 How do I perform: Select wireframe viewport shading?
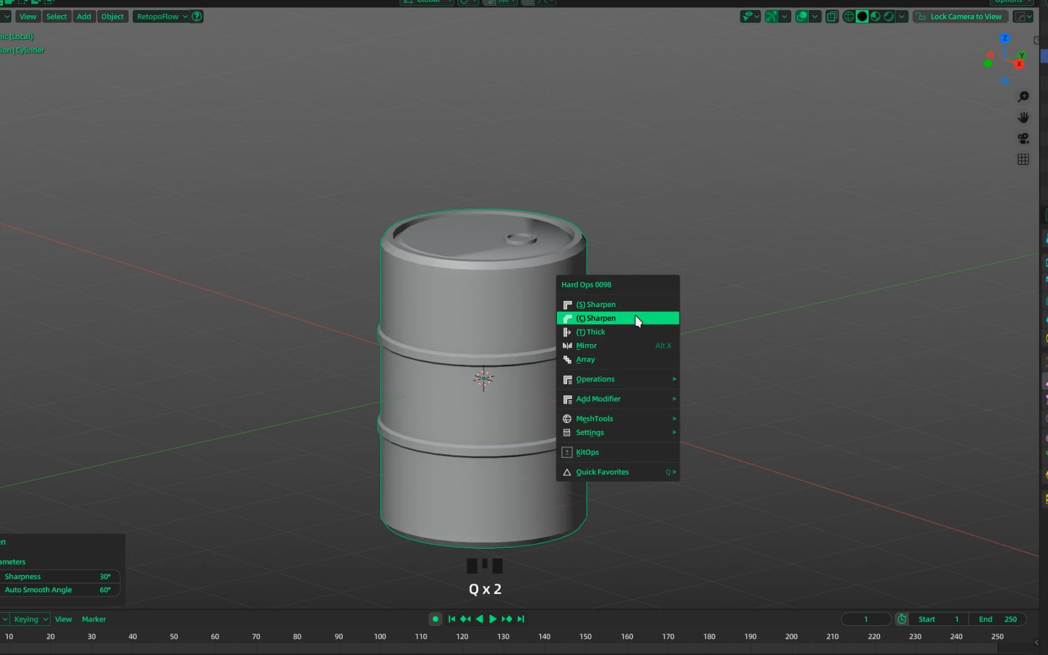pyautogui.click(x=848, y=16)
